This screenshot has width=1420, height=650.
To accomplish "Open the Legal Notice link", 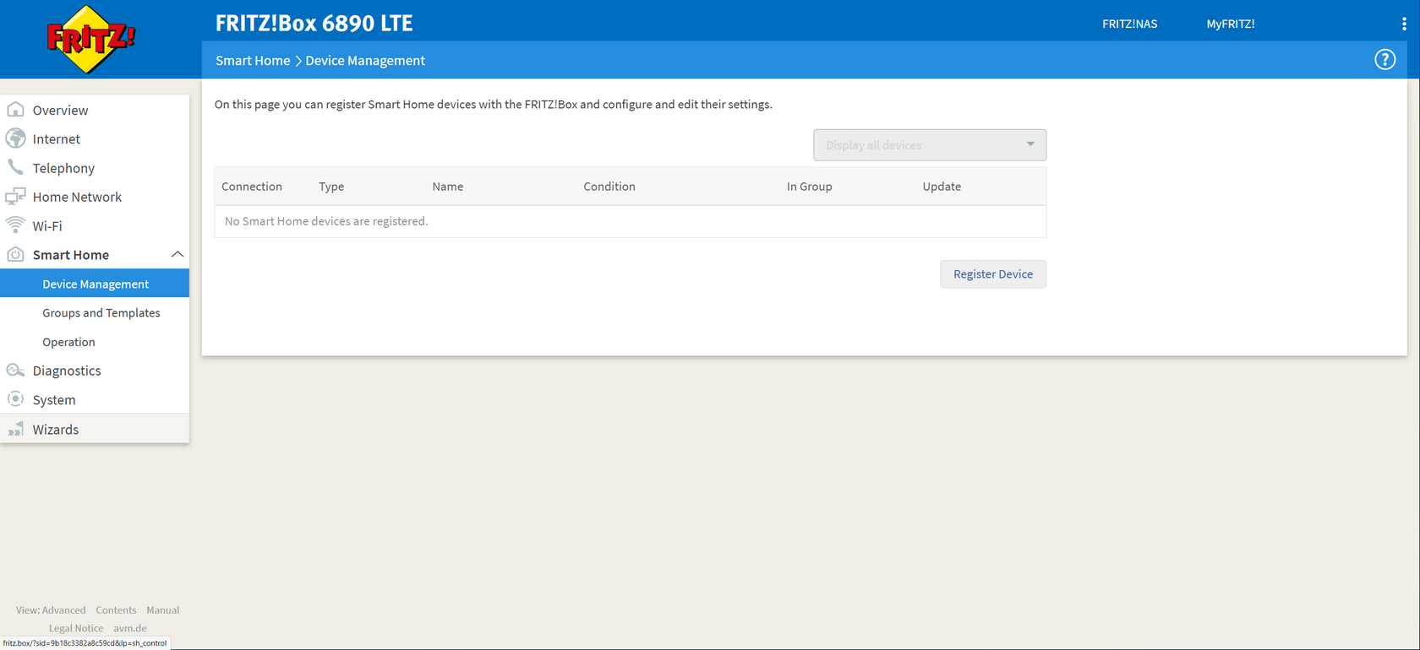I will 76,628.
